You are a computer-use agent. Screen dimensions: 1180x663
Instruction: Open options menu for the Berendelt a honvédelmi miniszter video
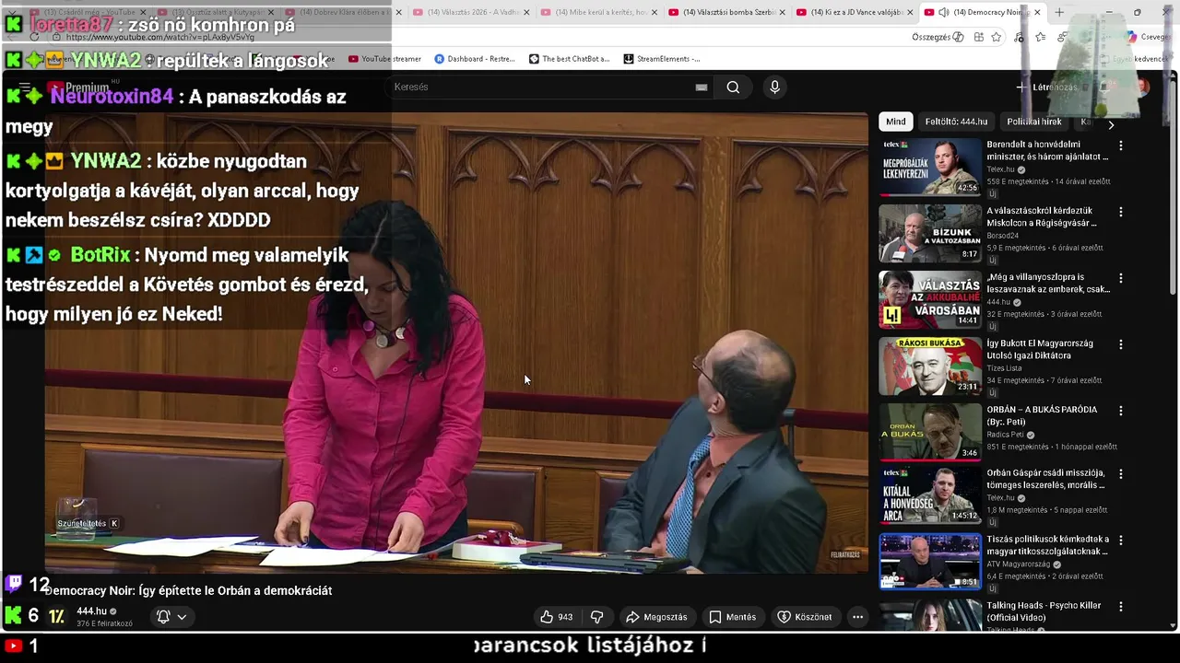pyautogui.click(x=1121, y=145)
